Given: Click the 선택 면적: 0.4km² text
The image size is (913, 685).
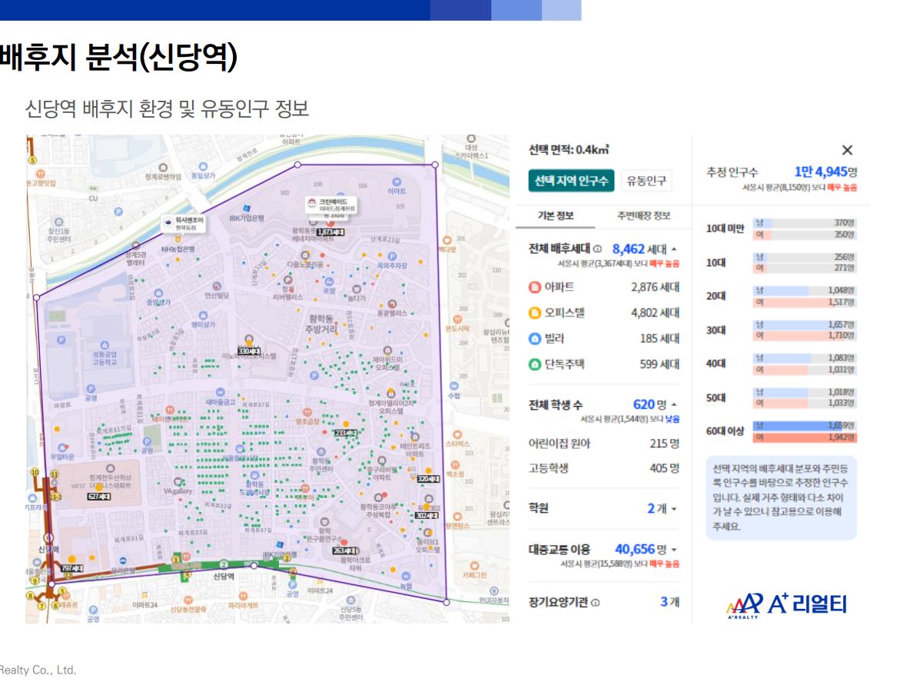Looking at the screenshot, I should 569,150.
